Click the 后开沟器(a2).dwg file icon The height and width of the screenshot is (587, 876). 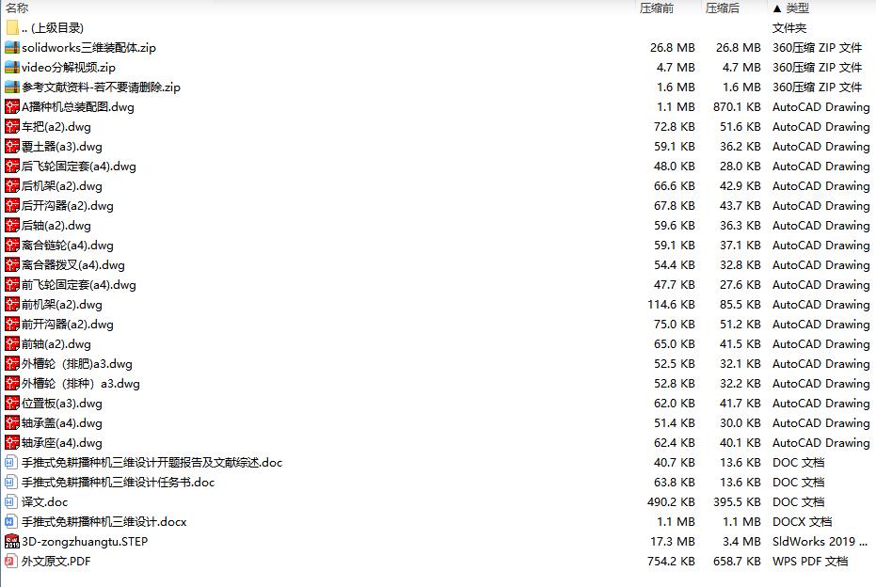click(12, 205)
